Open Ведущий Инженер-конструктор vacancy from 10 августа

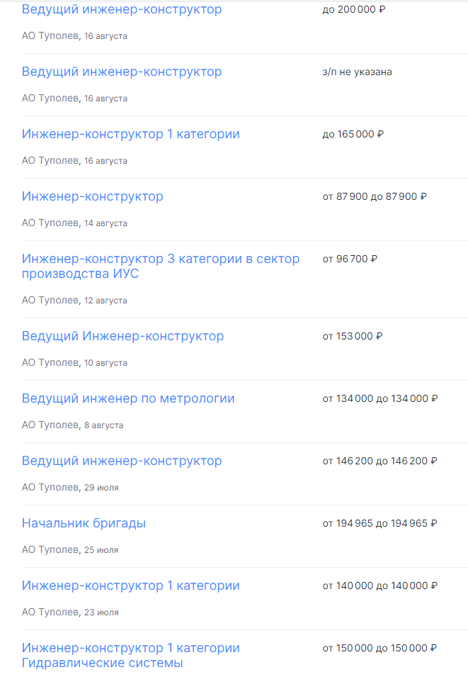(x=122, y=336)
